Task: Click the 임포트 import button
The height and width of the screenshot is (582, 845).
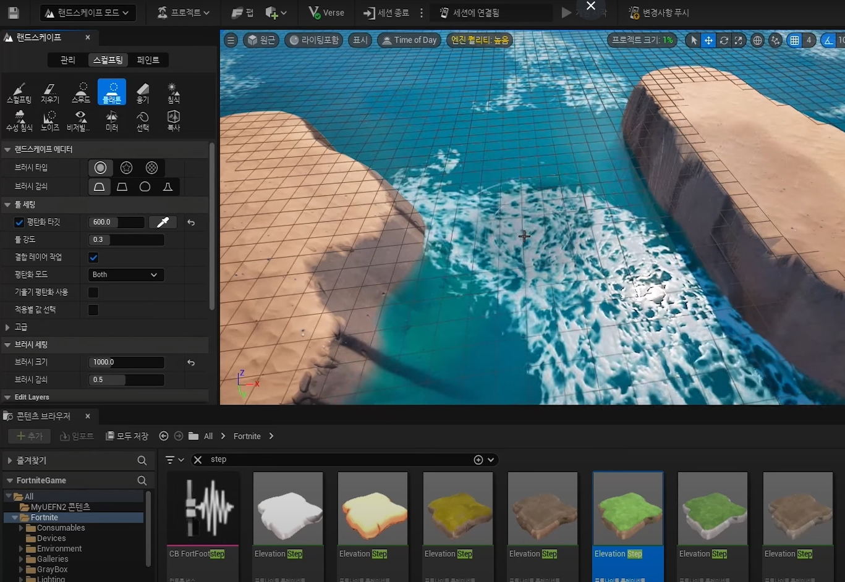Action: click(x=77, y=436)
